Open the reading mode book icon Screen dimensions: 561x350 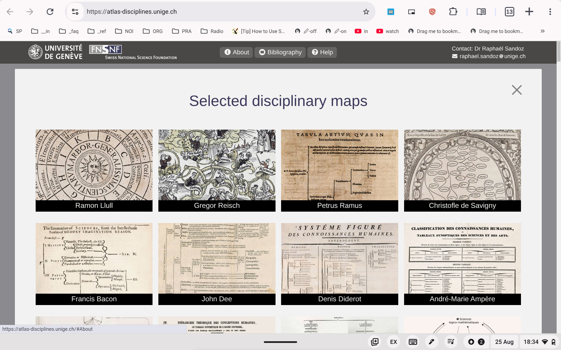[481, 12]
